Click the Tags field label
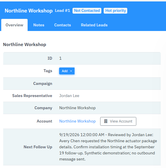 click(48, 71)
